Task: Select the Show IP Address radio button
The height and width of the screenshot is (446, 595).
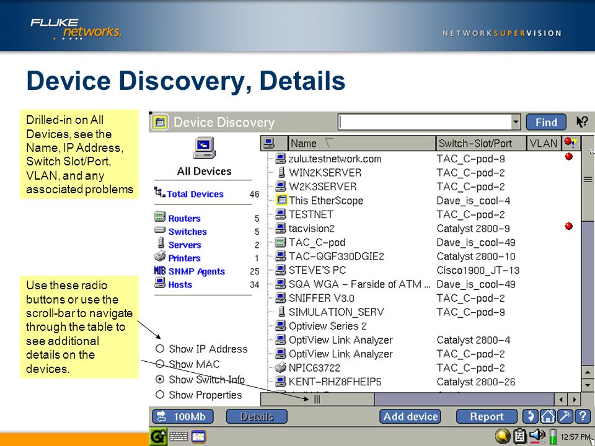Action: pyautogui.click(x=160, y=349)
